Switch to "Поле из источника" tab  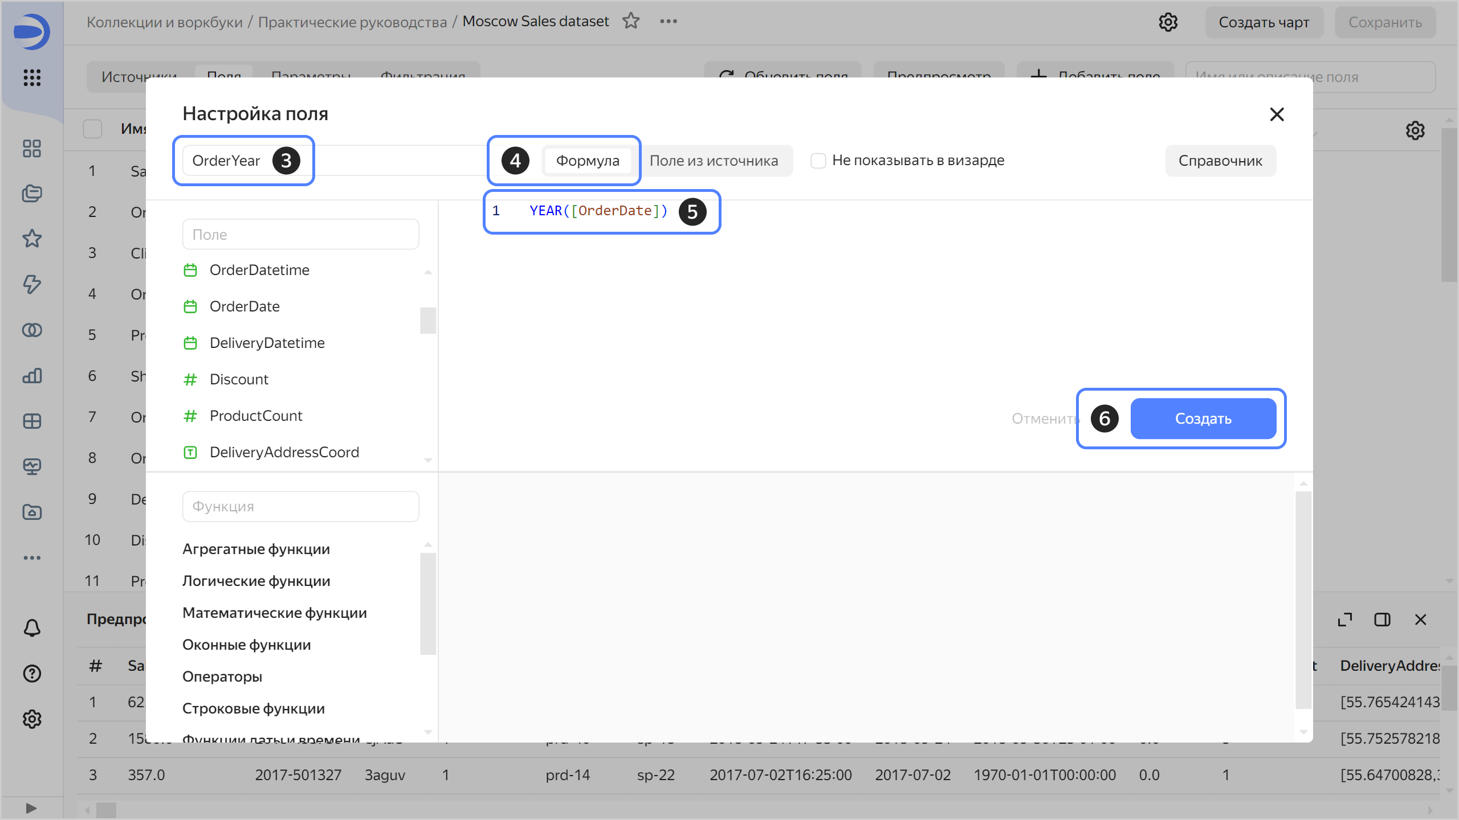point(714,161)
